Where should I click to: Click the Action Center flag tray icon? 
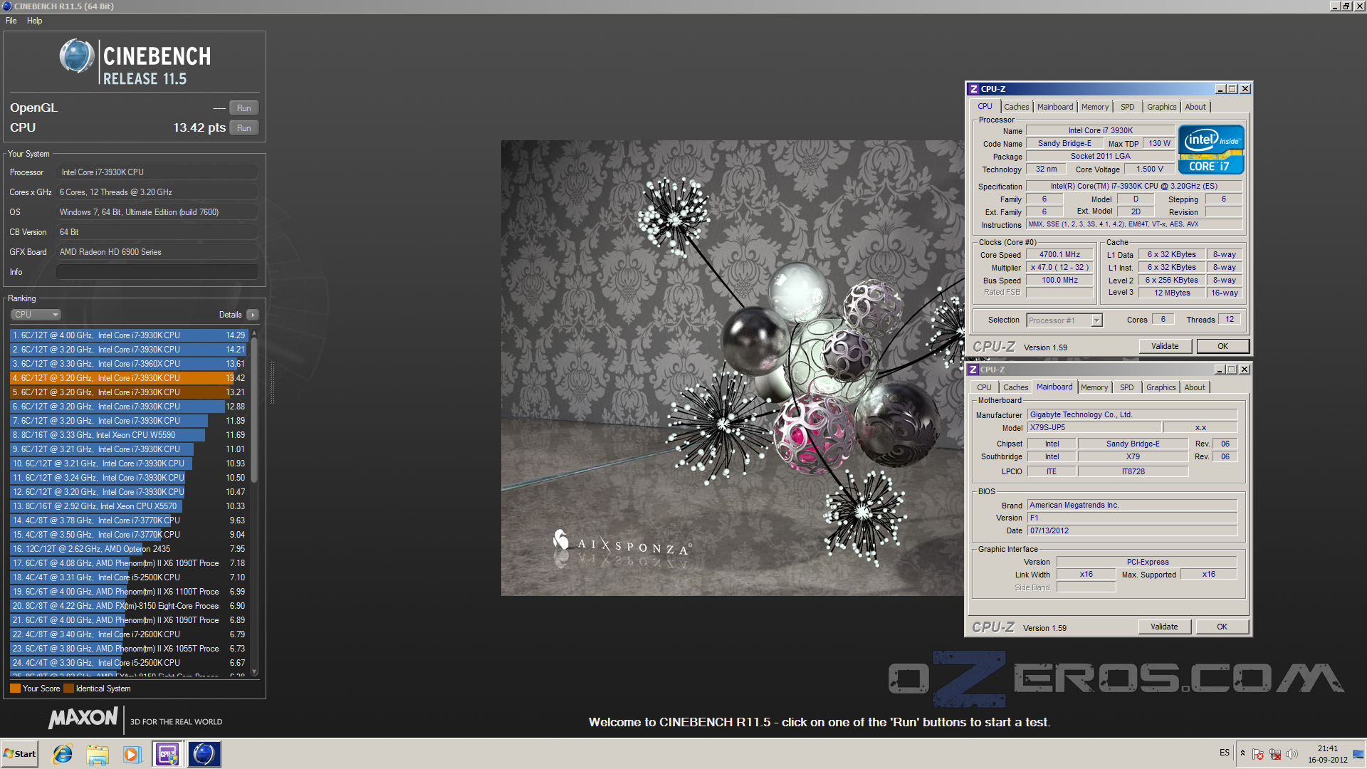coord(1258,753)
